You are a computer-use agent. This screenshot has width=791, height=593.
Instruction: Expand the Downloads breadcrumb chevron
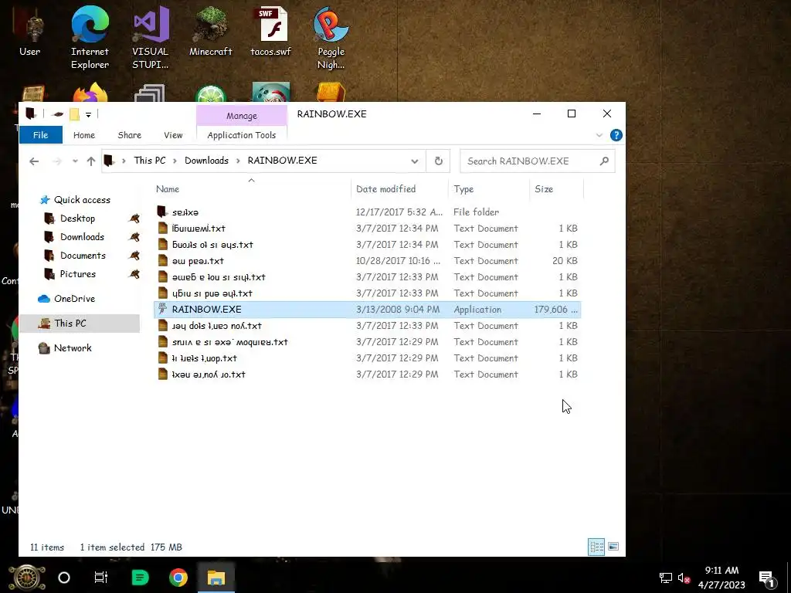[x=238, y=161]
